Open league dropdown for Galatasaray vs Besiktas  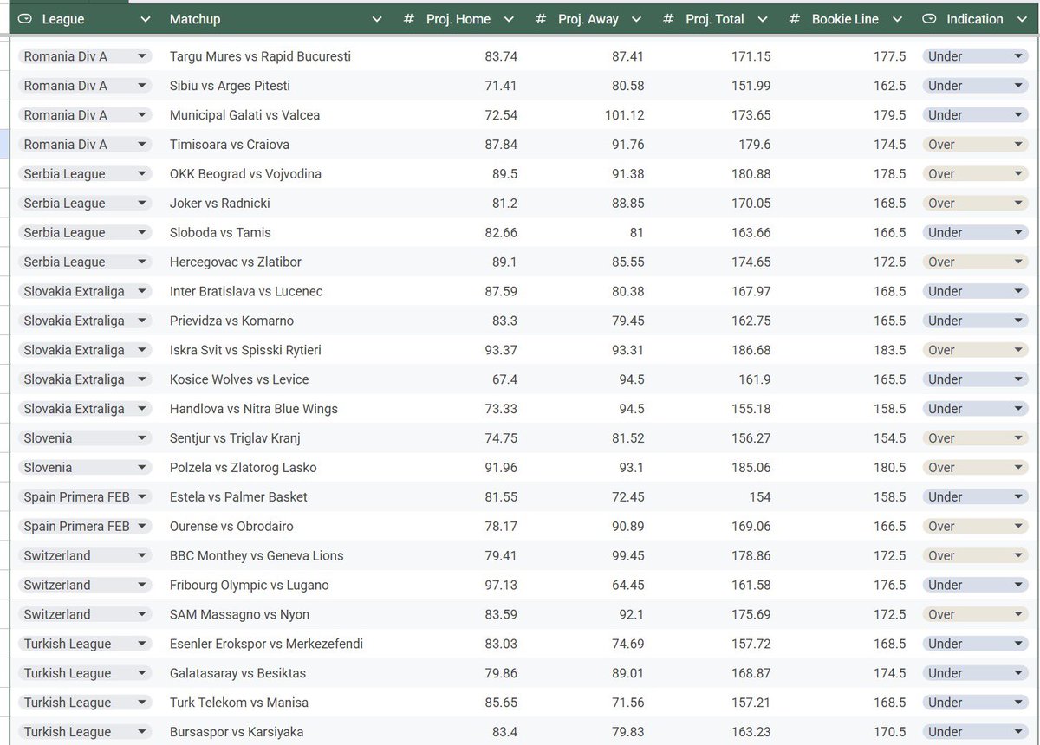coord(141,673)
